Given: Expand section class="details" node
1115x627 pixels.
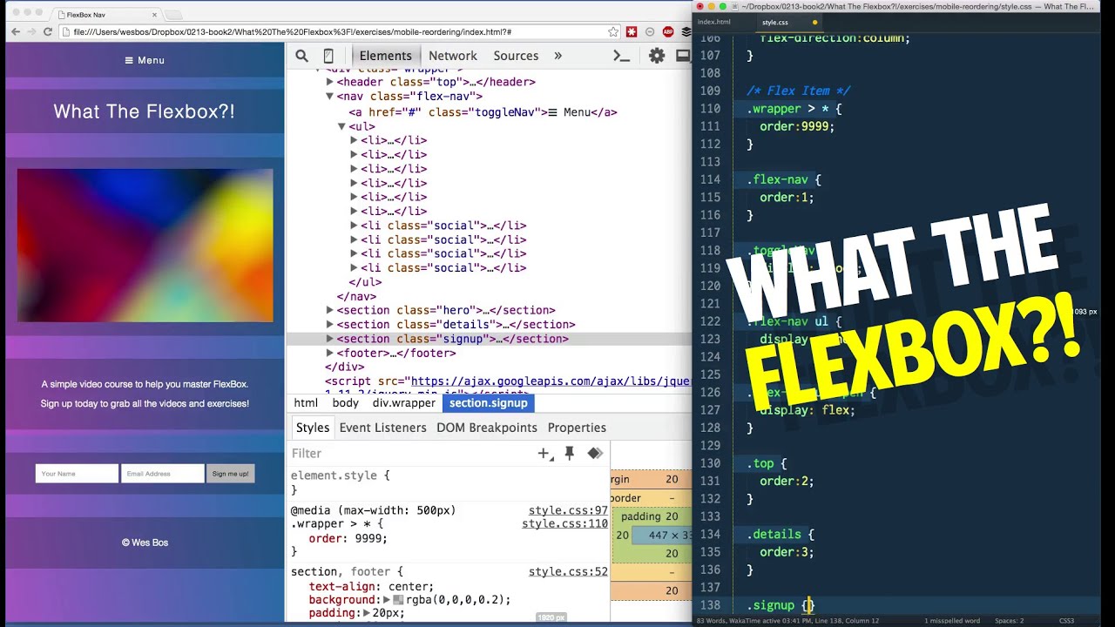Looking at the screenshot, I should [330, 325].
